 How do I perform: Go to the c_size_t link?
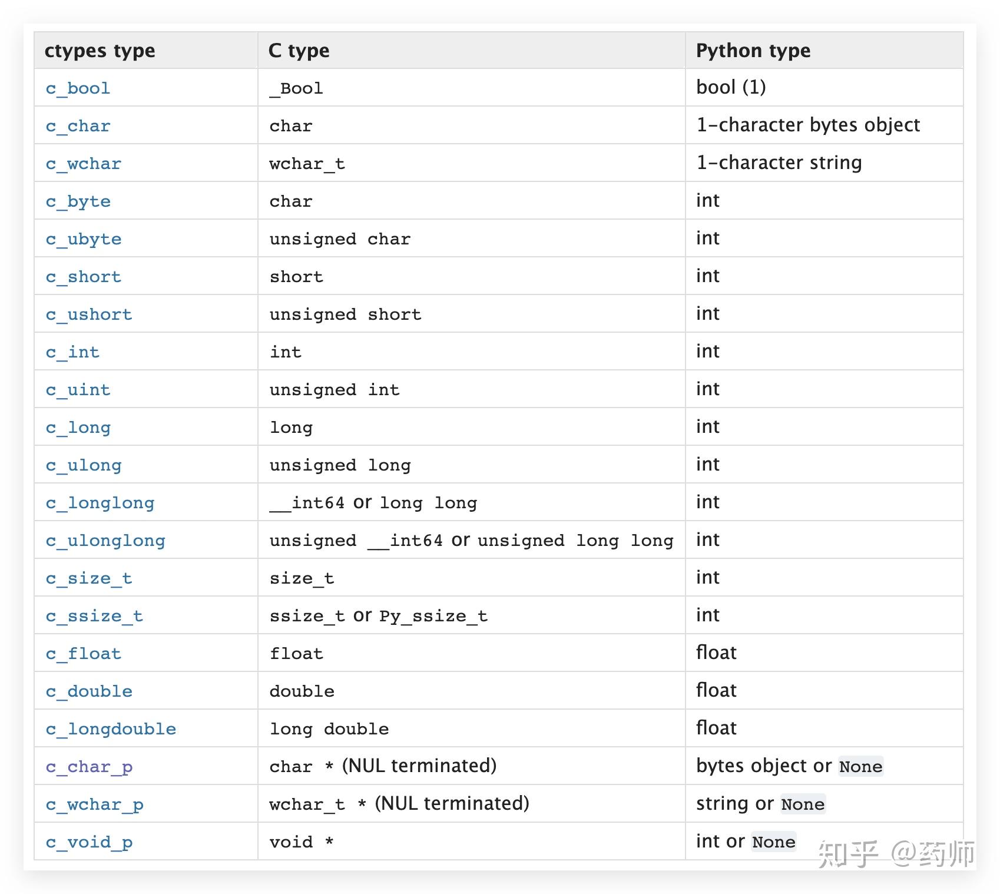[88, 578]
